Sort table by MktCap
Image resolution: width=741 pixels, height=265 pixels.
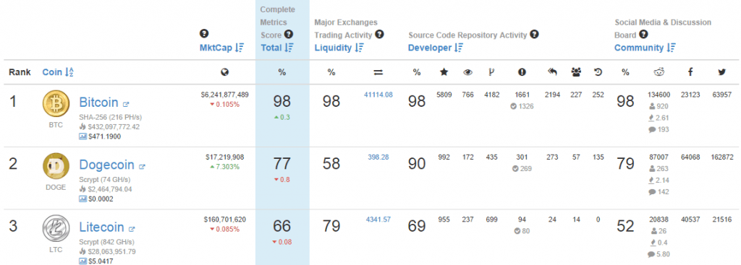[221, 48]
